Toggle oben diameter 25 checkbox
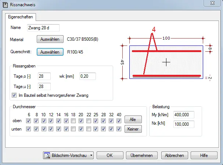 (x=96, y=121)
